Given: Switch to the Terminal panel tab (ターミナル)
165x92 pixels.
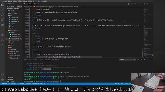Looking at the screenshot, I should (47, 60).
